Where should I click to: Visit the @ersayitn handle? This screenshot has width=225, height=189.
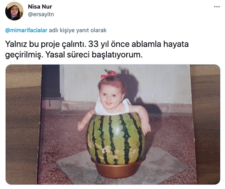coord(41,14)
